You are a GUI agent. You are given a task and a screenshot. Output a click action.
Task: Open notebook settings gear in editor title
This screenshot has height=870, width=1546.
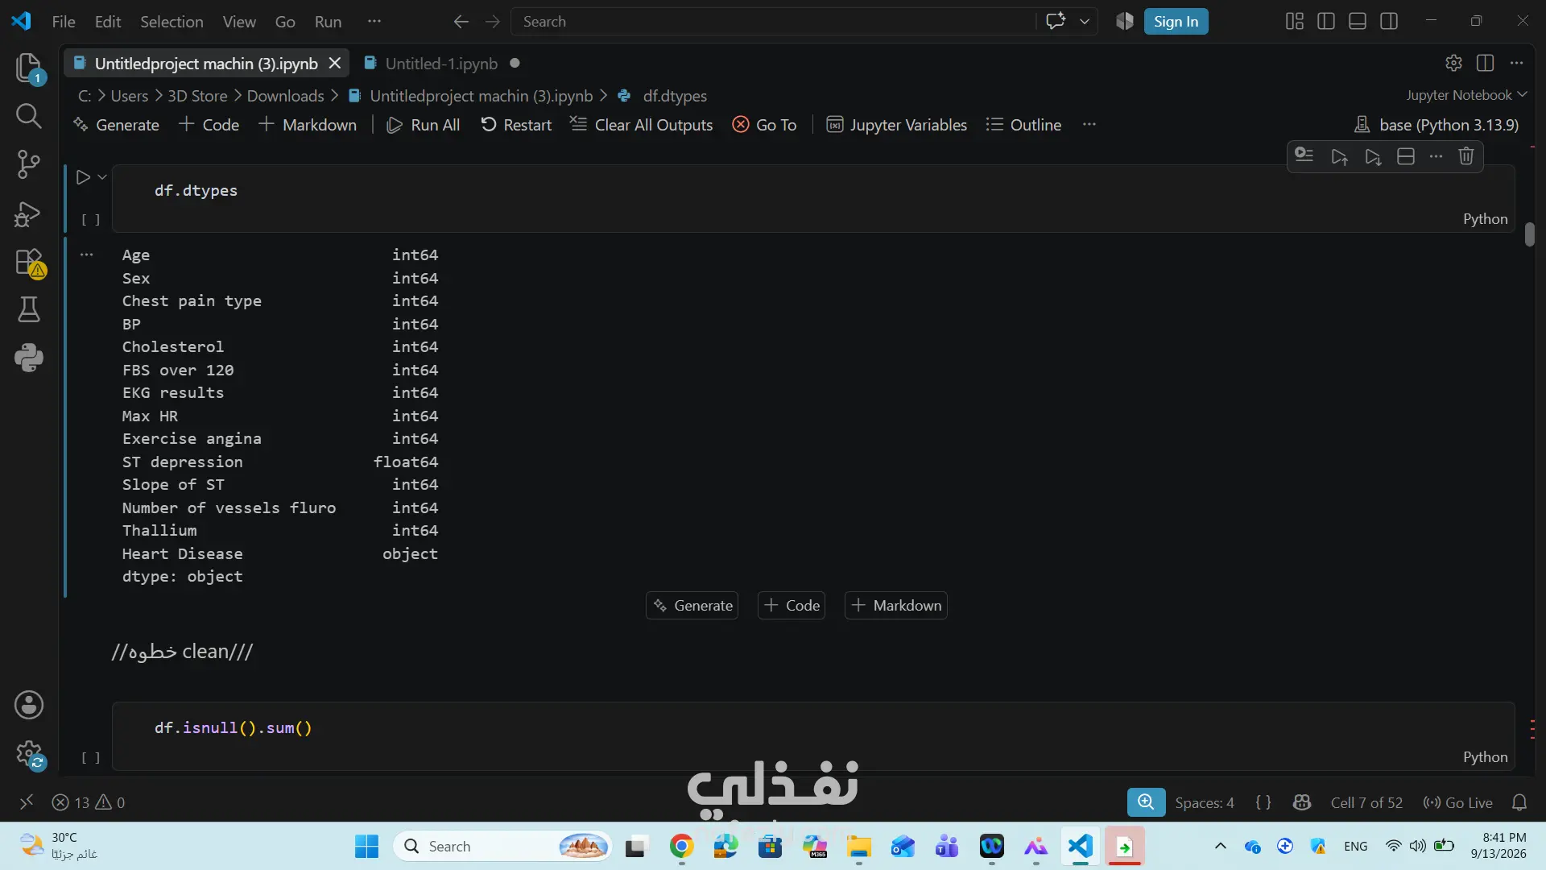[1453, 63]
